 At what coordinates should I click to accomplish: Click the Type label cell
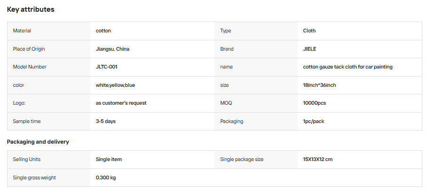click(256, 31)
